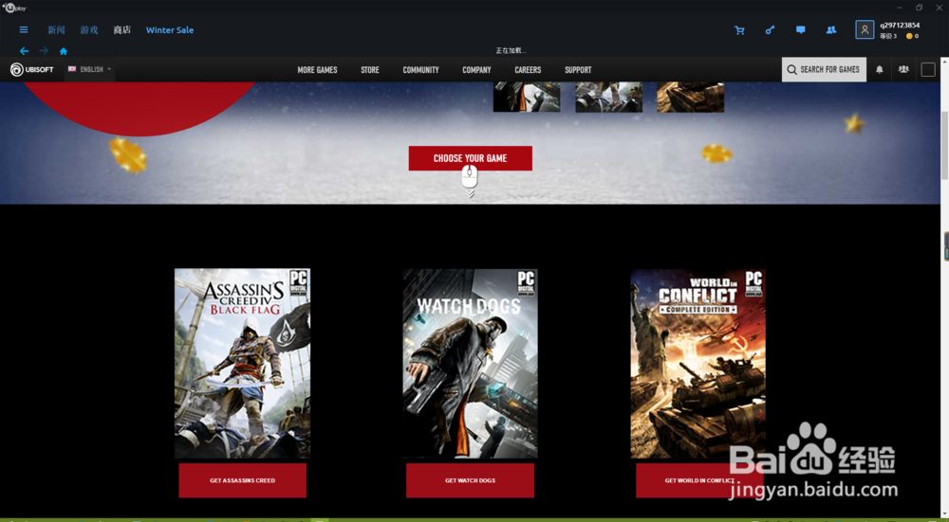Restore the window with restore button
The width and height of the screenshot is (949, 522).
[x=919, y=8]
